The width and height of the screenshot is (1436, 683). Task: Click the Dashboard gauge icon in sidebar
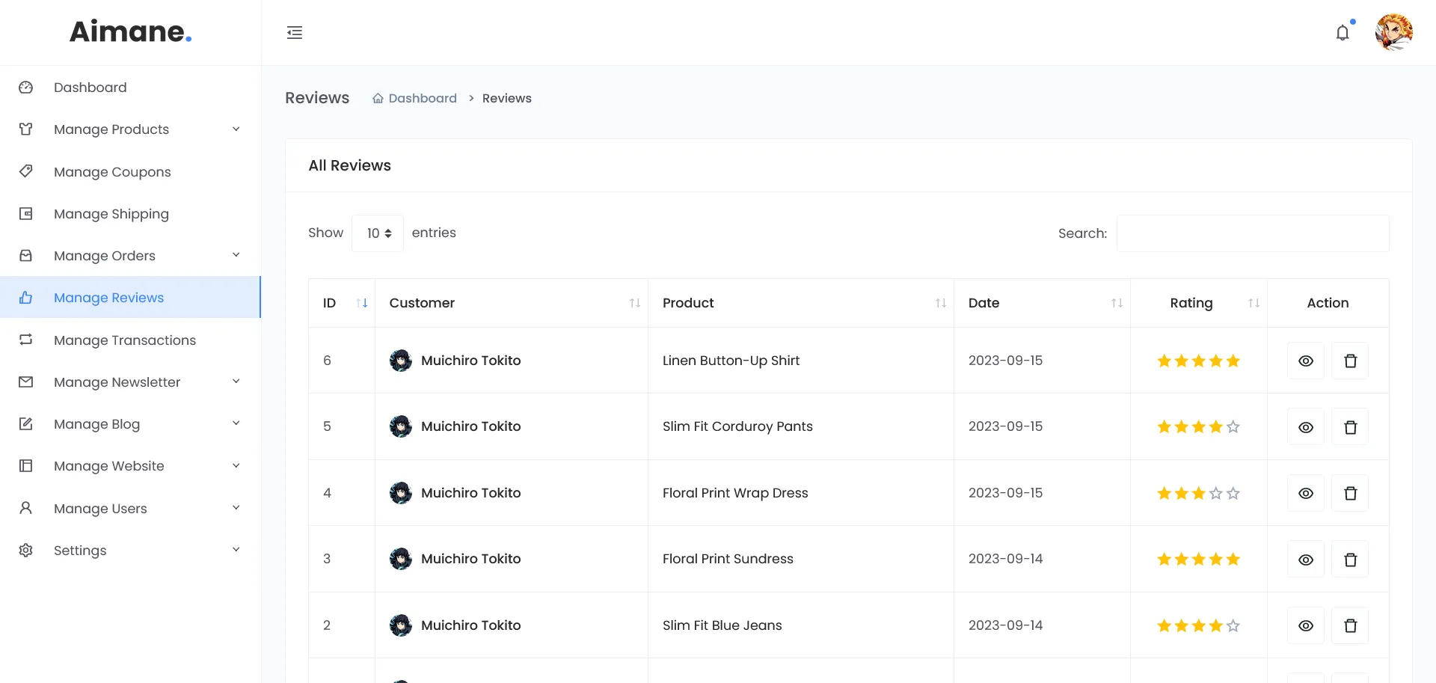pos(25,88)
